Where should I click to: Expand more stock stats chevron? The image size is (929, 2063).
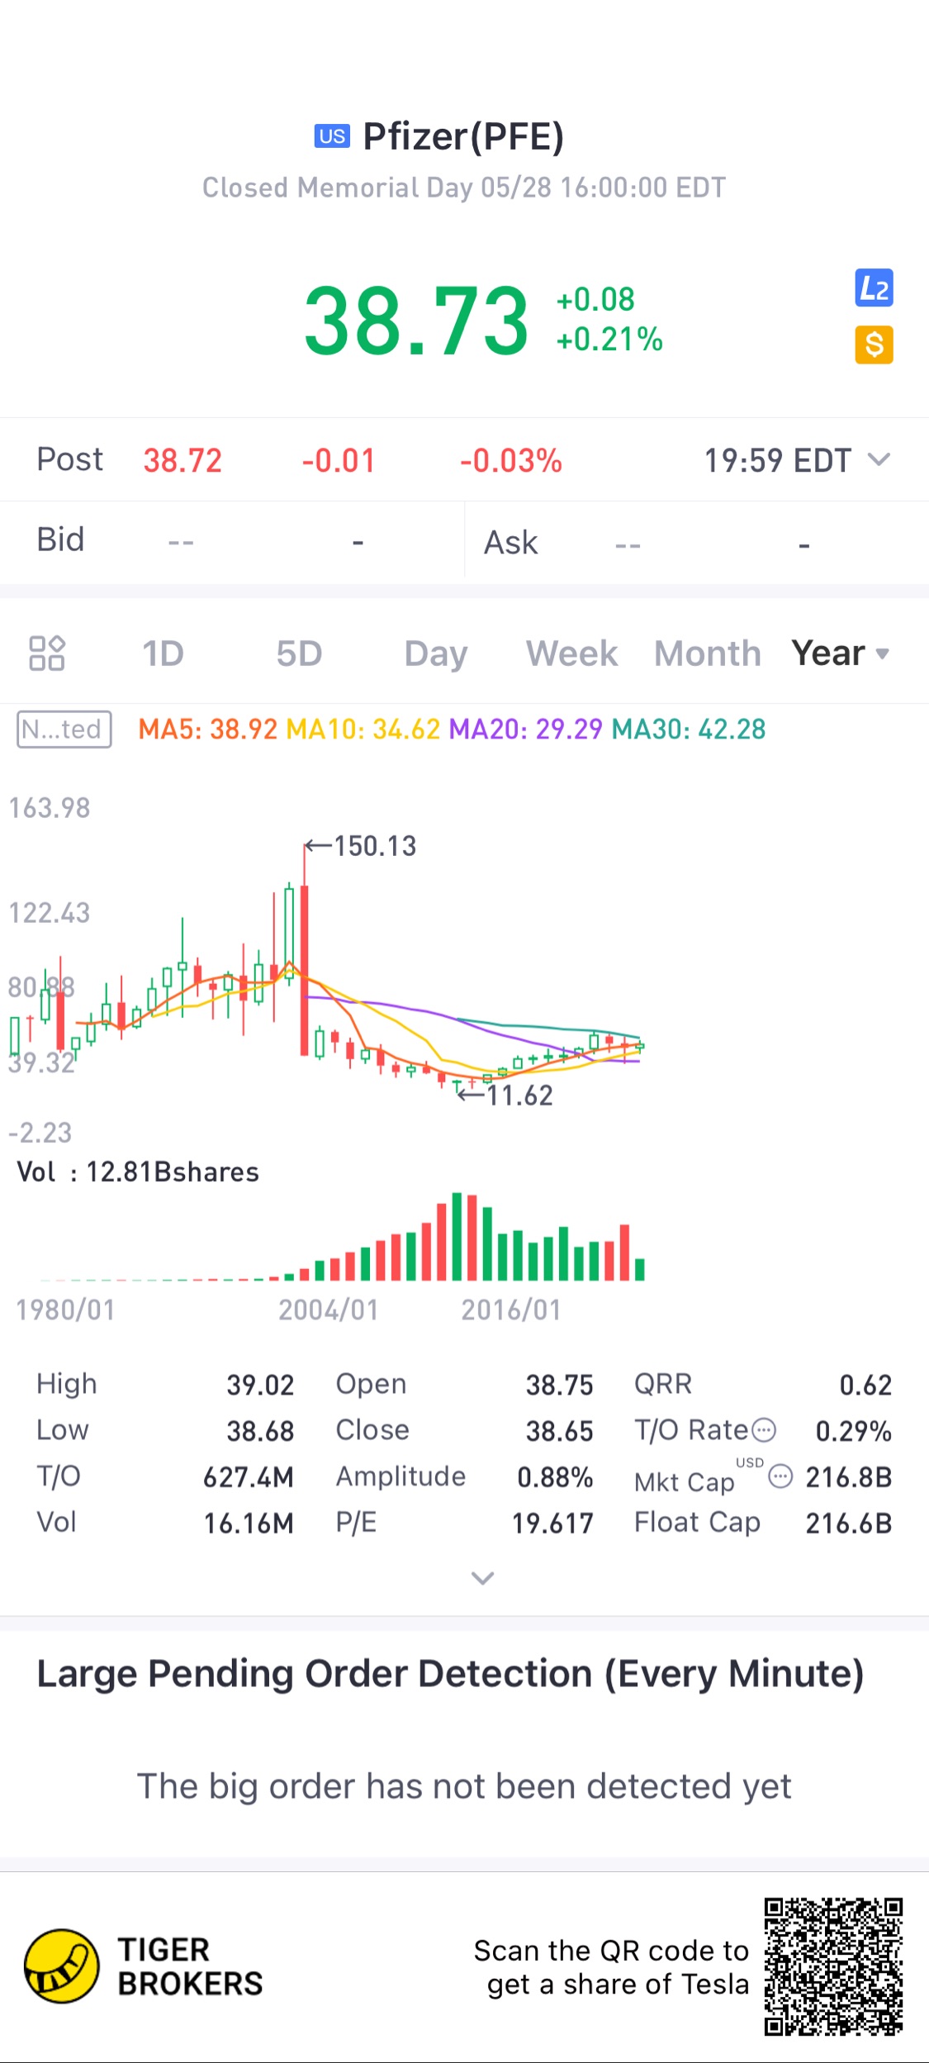click(x=482, y=1578)
